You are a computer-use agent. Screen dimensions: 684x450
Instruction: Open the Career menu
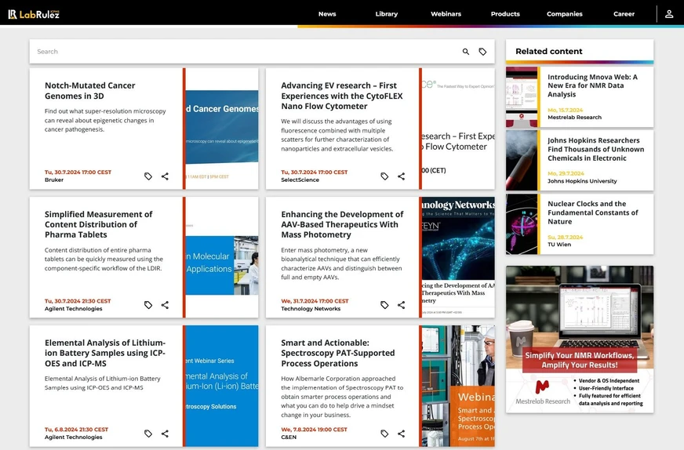624,14
